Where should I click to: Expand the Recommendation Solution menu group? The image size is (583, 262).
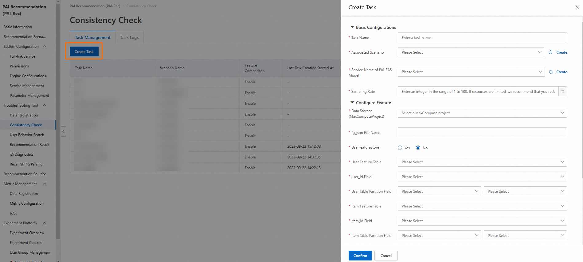point(45,174)
